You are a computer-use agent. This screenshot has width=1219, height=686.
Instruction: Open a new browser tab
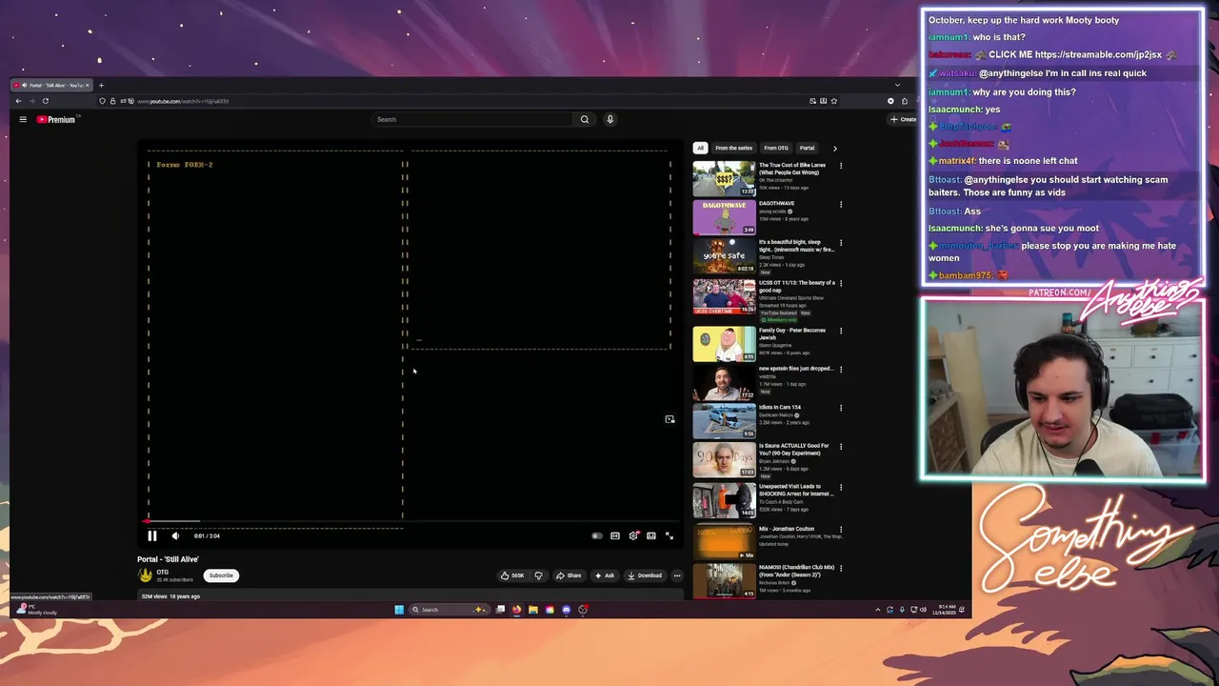[101, 85]
